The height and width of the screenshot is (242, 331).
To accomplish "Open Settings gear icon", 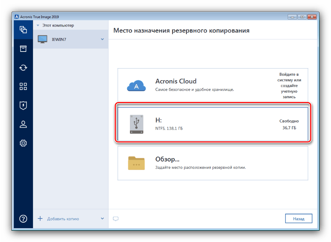I will coord(23,143).
